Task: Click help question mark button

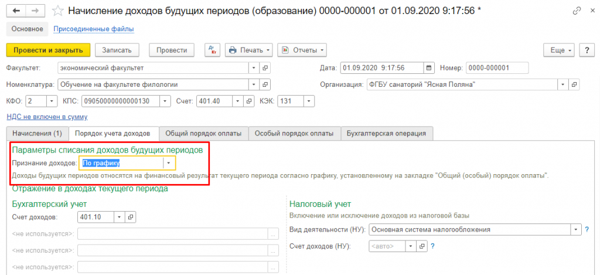Action: point(587,50)
